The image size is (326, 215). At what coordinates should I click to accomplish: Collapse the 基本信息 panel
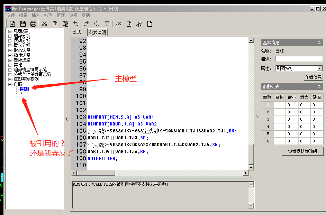click(319, 43)
